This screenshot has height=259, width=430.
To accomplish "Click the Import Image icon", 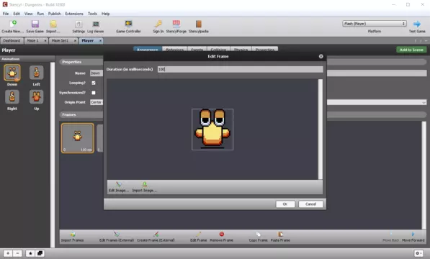I will pyautogui.click(x=144, y=184).
